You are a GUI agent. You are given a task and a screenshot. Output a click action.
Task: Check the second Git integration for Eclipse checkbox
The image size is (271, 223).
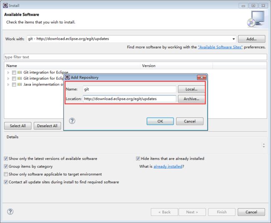[14, 78]
